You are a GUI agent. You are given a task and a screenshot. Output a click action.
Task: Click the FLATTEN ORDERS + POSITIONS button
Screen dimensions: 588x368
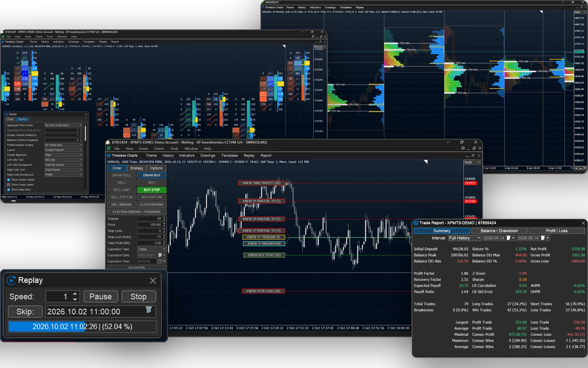click(136, 212)
